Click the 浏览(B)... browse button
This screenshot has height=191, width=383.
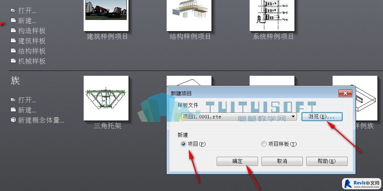pyautogui.click(x=322, y=117)
